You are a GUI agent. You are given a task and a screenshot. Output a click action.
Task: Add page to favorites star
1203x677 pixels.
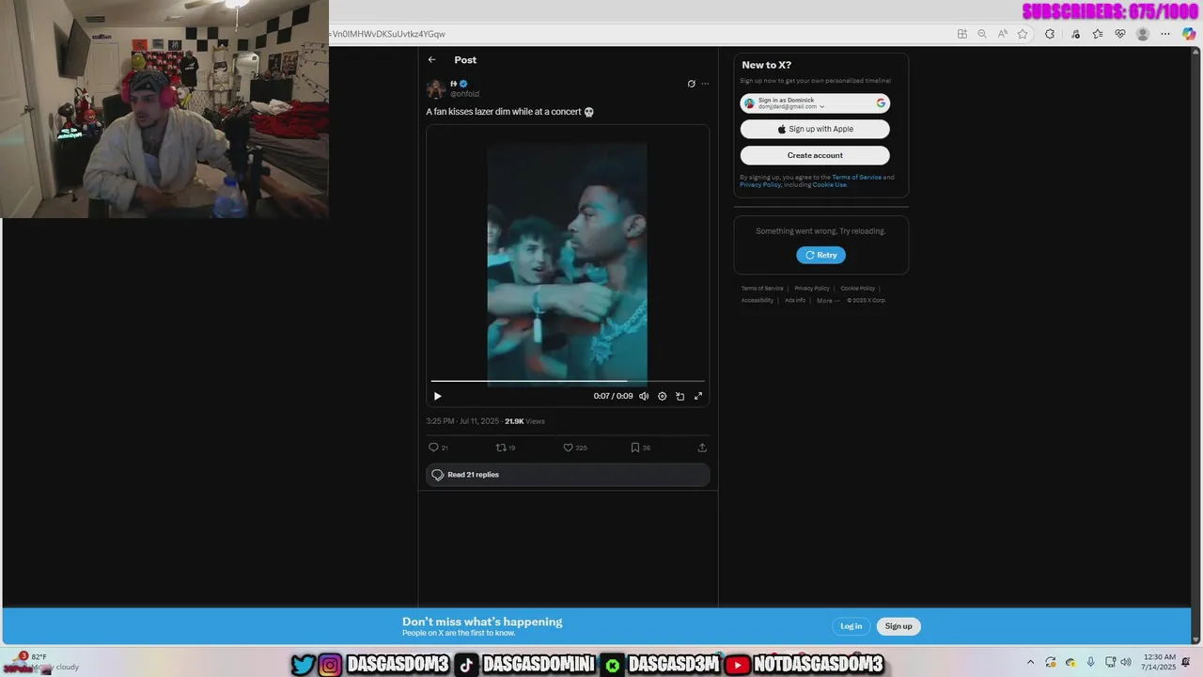tap(1023, 34)
